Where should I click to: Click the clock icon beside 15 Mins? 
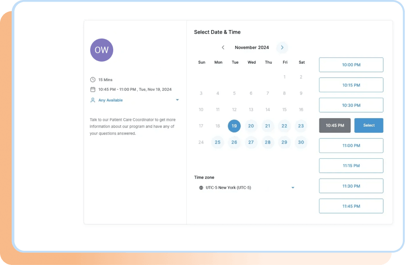[92, 80]
